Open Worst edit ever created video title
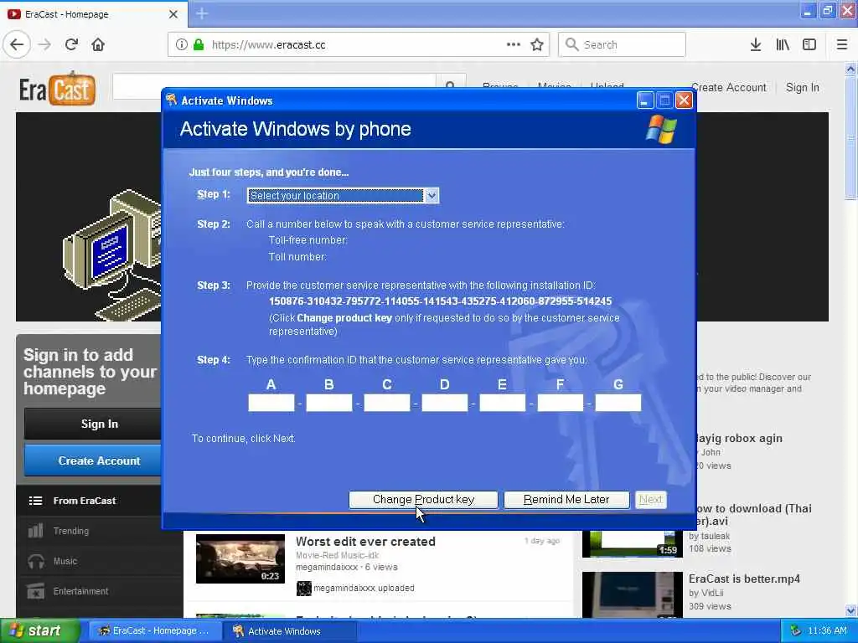Image resolution: width=858 pixels, height=643 pixels. coord(365,542)
